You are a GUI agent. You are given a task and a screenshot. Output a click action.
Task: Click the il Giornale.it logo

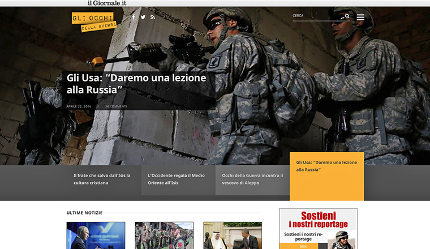(107, 3)
